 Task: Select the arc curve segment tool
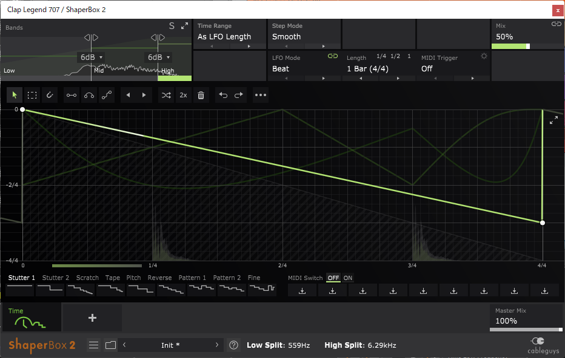(89, 95)
